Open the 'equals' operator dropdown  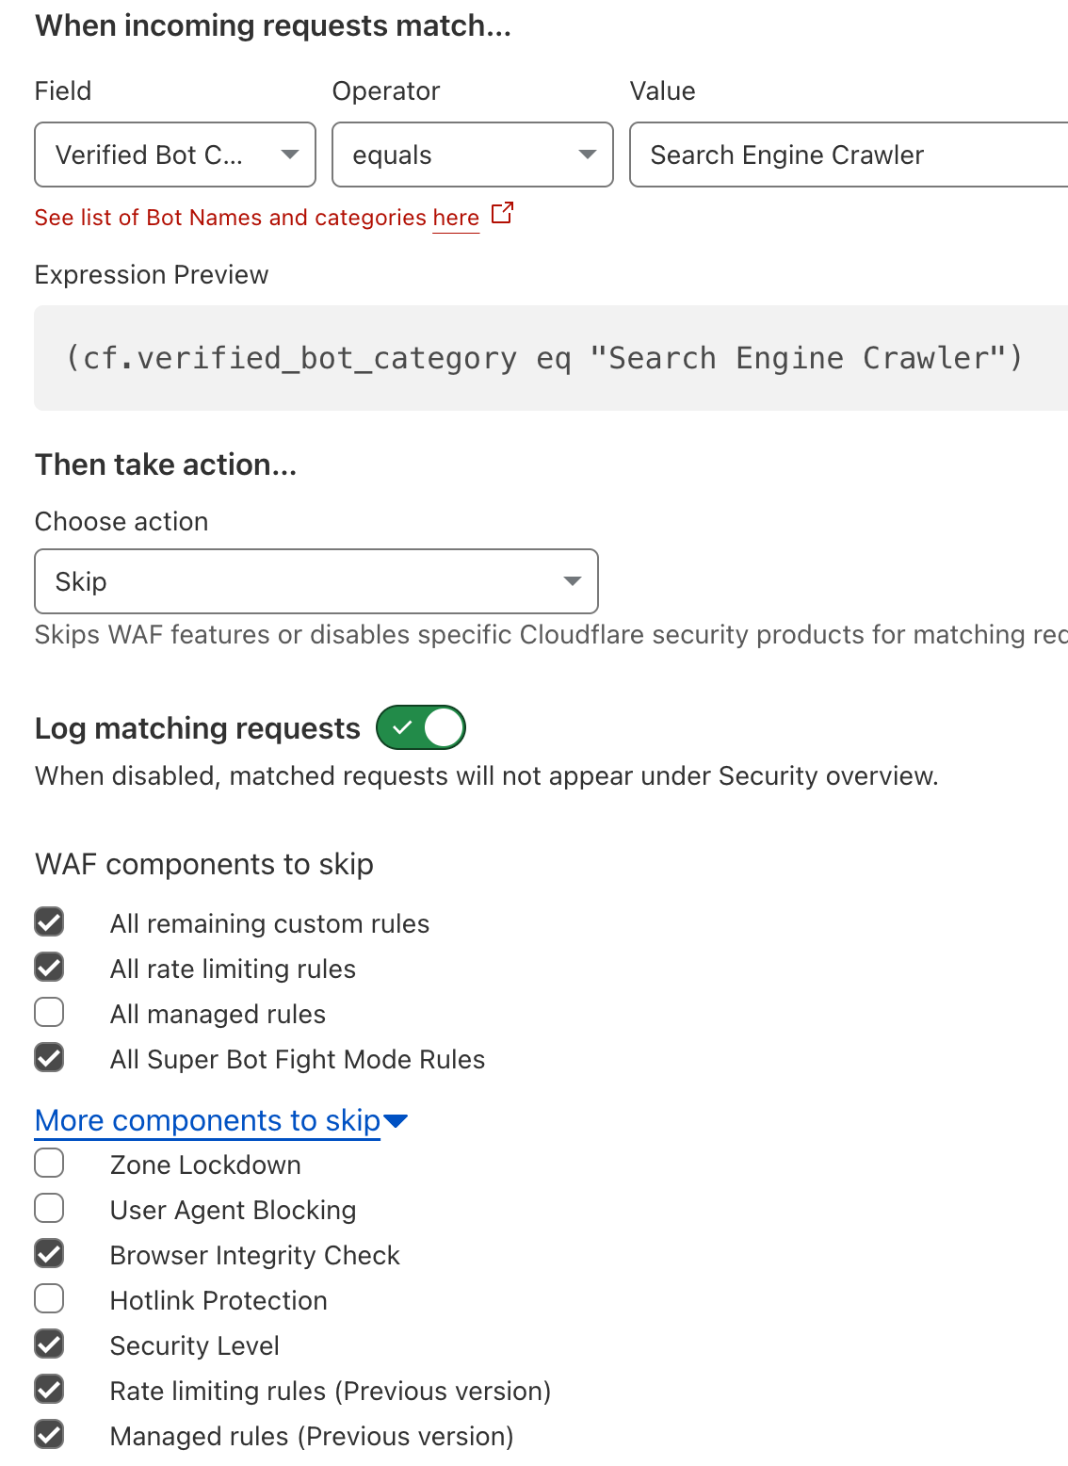click(x=473, y=155)
